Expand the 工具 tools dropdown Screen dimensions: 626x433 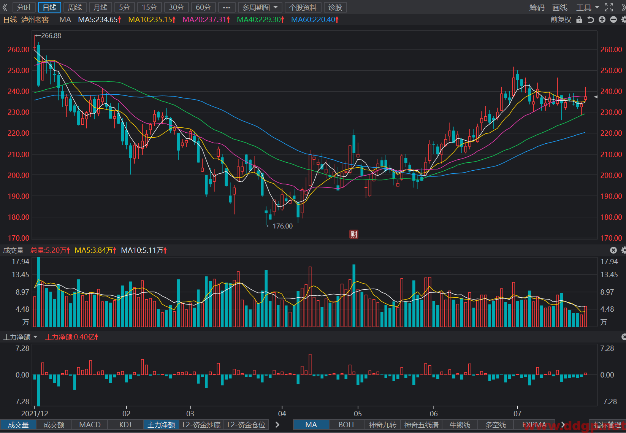(587, 7)
